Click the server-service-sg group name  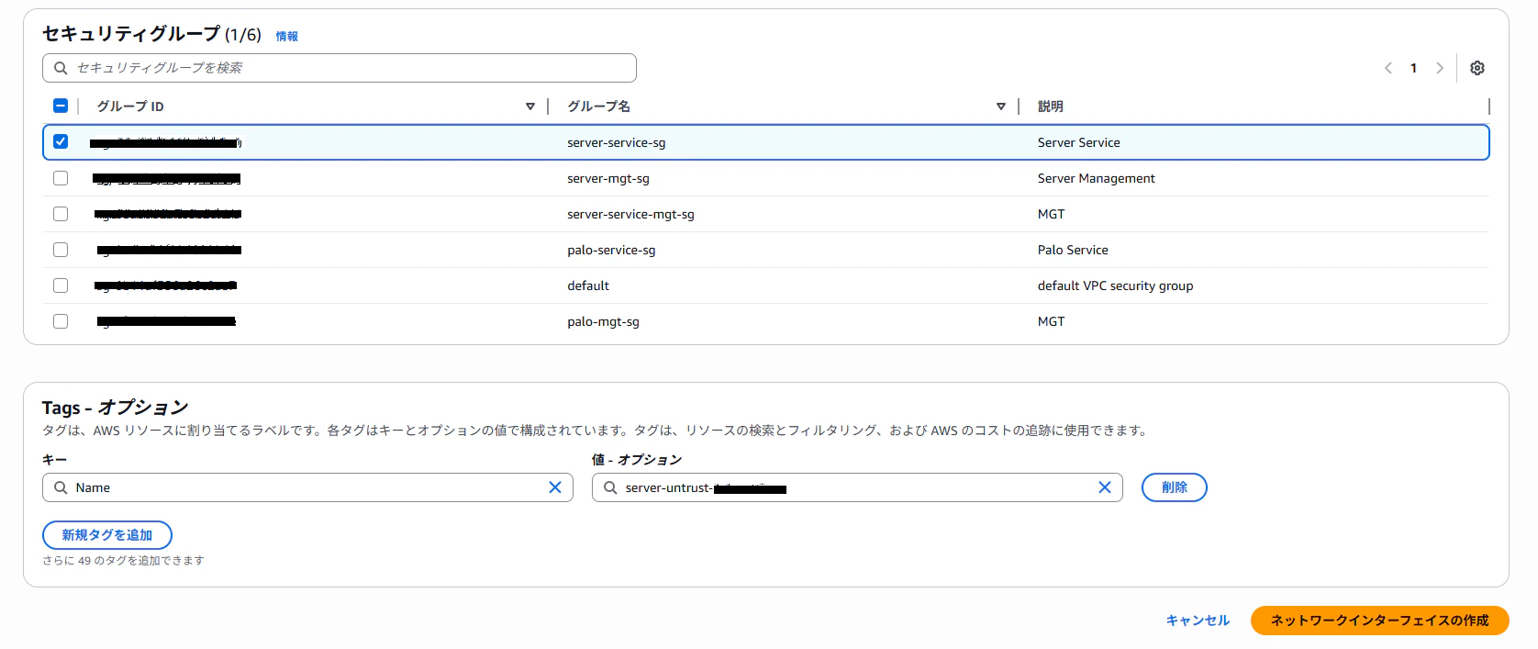coord(617,142)
